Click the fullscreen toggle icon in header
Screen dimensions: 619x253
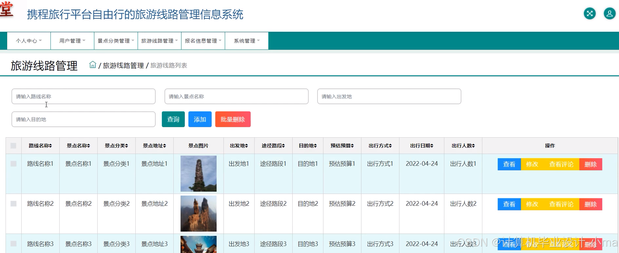click(x=590, y=13)
